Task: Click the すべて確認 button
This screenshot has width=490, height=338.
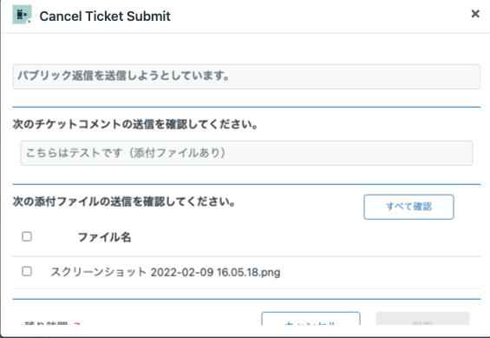Action: [x=408, y=207]
